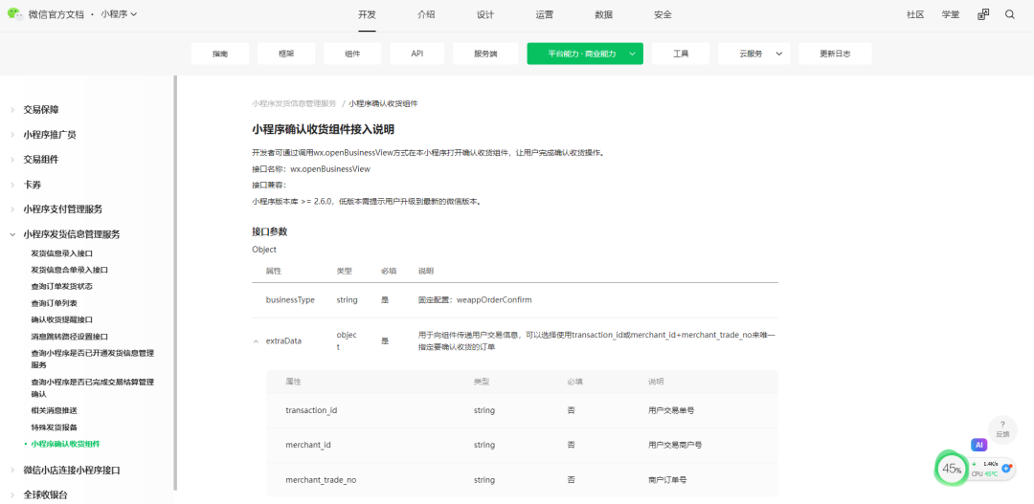This screenshot has height=504, width=1034.
Task: Open 发货信息合单录入接口 in sidebar
Action: 69,270
